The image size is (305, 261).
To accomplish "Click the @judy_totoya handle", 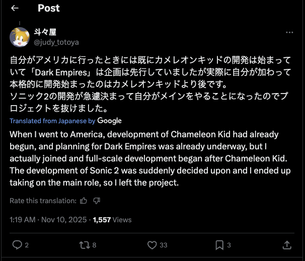I will 56,42.
